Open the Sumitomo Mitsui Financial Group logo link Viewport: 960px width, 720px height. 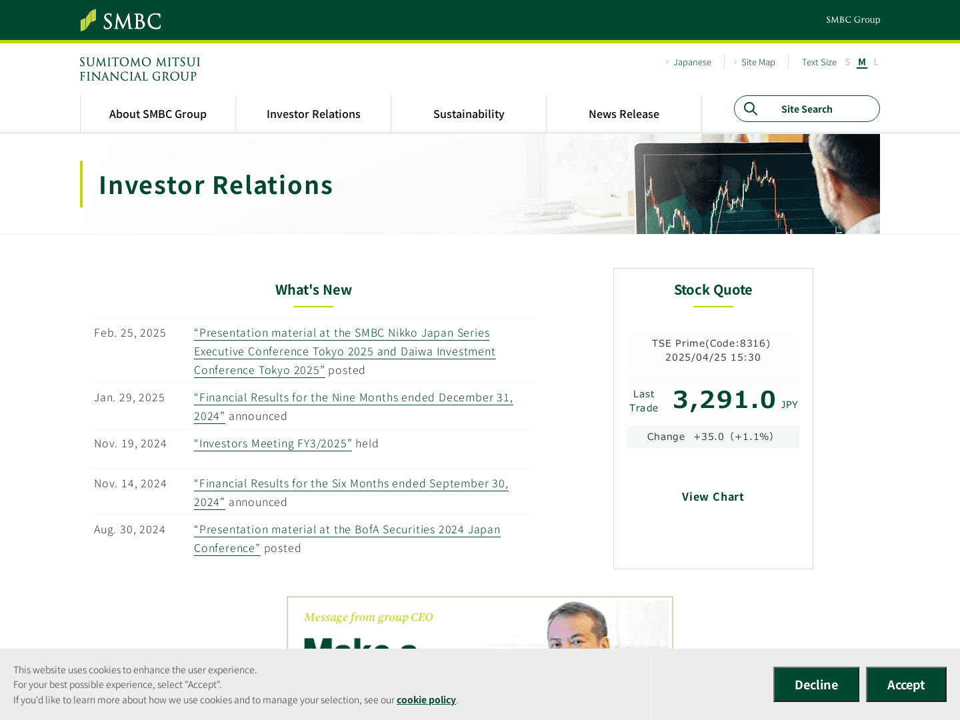pos(140,69)
